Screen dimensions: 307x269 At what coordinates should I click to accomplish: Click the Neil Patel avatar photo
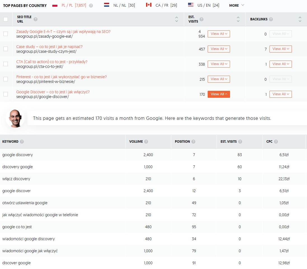tap(15, 118)
